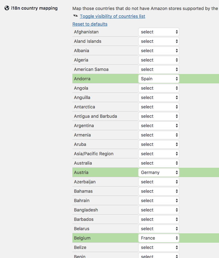Open the Bahamas store dropdown
The image size is (219, 258).
pos(159,191)
